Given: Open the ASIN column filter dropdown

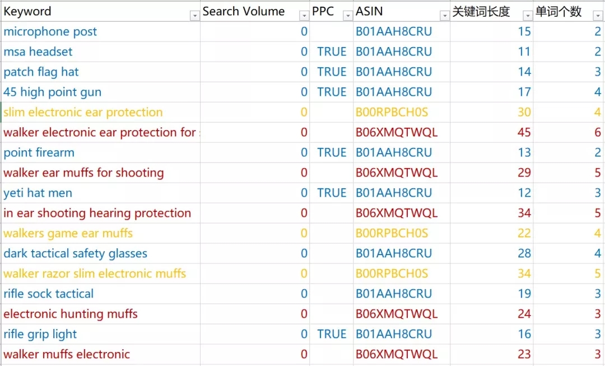Looking at the screenshot, I should pos(444,16).
